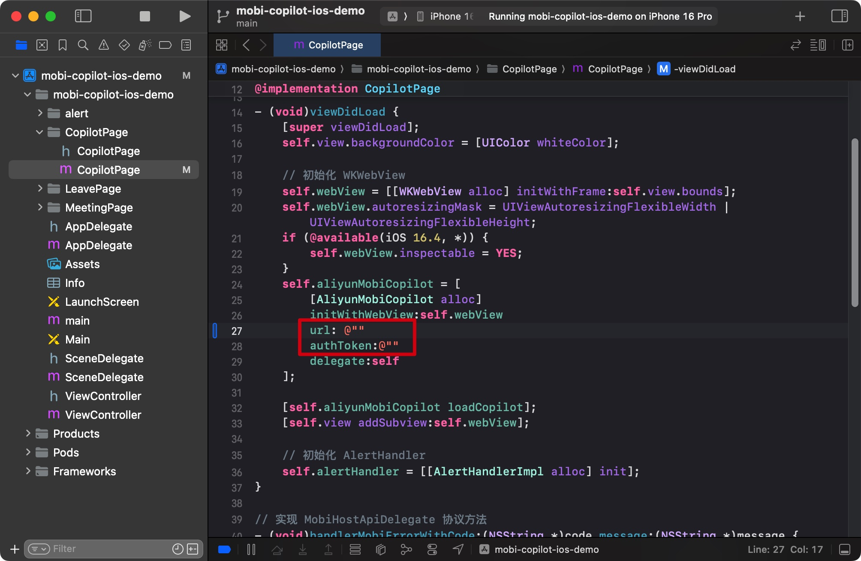861x561 pixels.
Task: Expand the Products folder
Action: 28,433
